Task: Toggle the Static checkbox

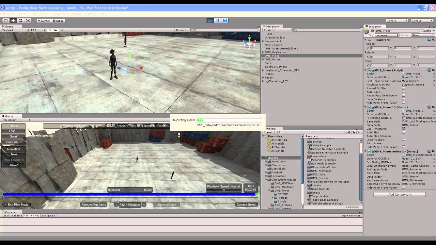Action: [x=422, y=31]
